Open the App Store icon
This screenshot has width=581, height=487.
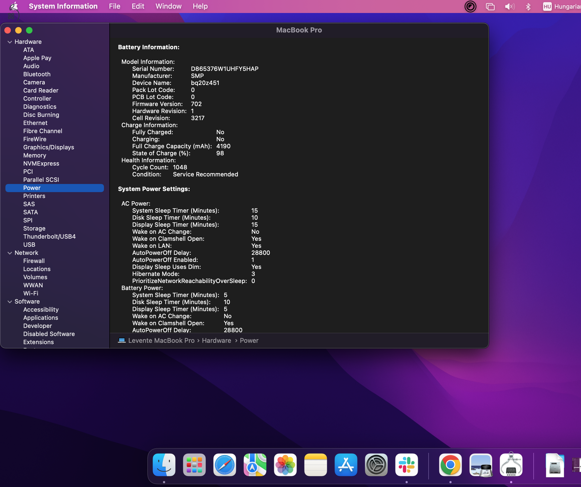click(x=346, y=465)
